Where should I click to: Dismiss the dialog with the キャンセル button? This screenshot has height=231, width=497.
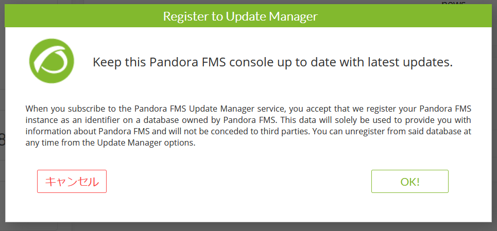click(x=72, y=181)
